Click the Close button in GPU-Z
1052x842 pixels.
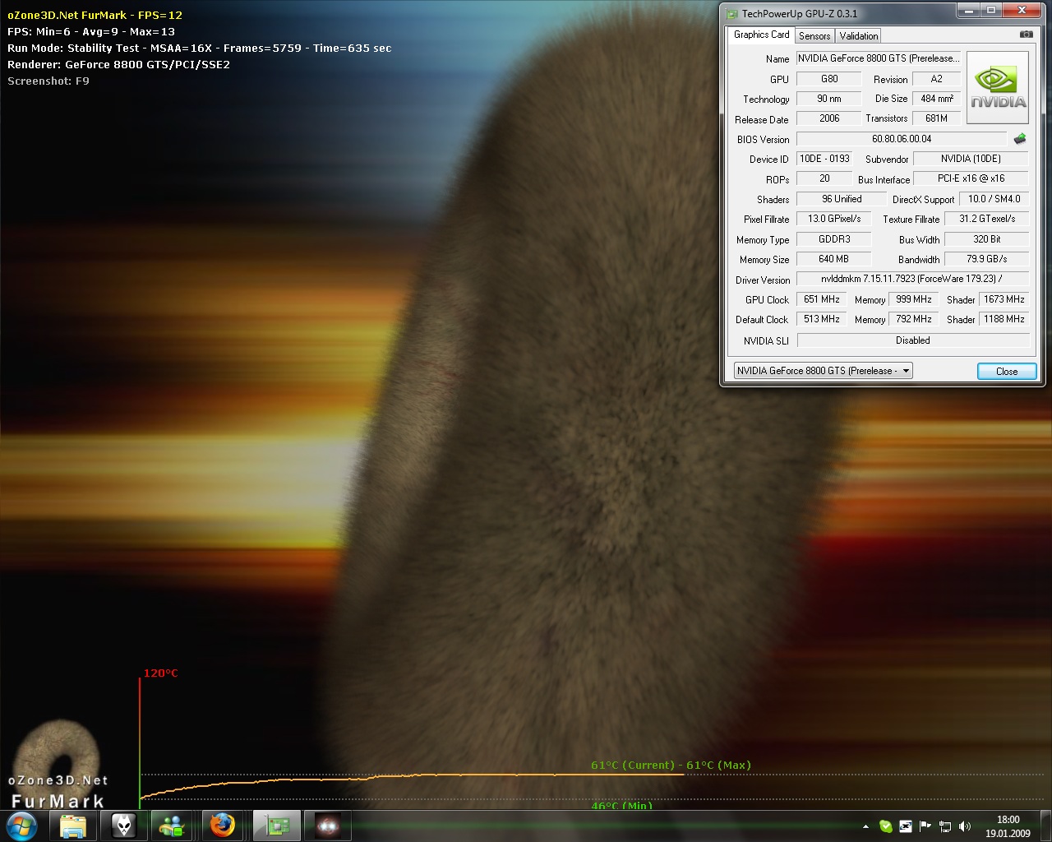coord(1007,371)
